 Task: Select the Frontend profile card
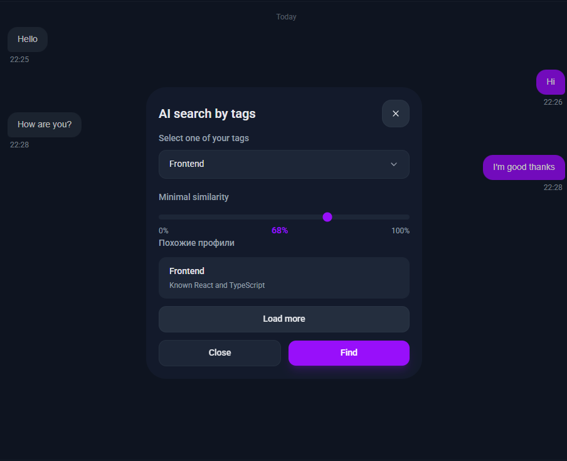coord(283,277)
